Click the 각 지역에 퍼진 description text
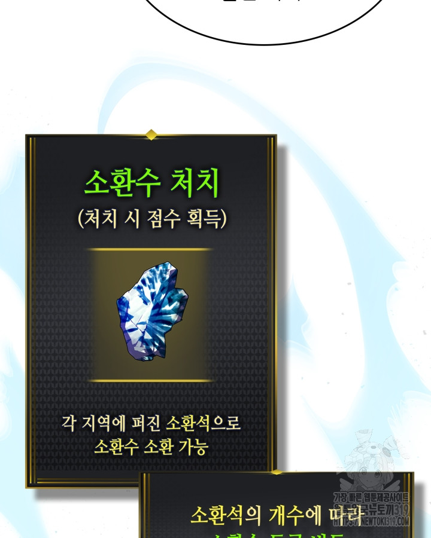 click(x=111, y=423)
